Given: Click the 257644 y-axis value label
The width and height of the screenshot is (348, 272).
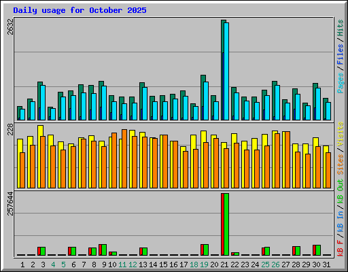Looking at the screenshot, I should [x=10, y=203].
